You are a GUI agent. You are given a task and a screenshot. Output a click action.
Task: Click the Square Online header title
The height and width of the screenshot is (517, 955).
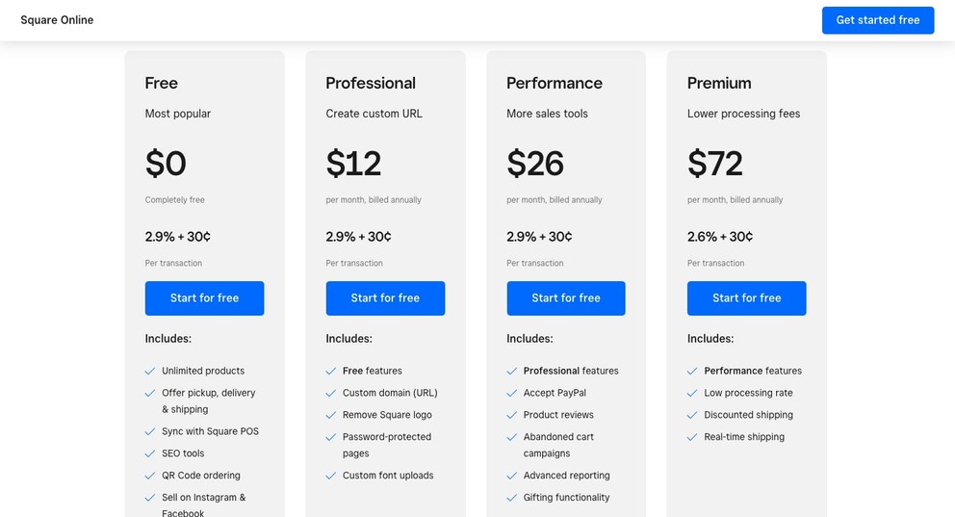57,20
